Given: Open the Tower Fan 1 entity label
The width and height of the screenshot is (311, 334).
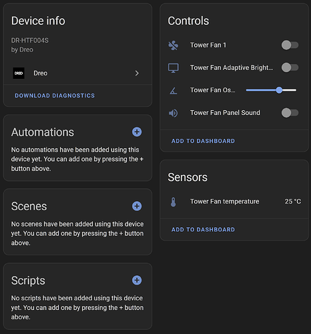Looking at the screenshot, I should pos(208,45).
